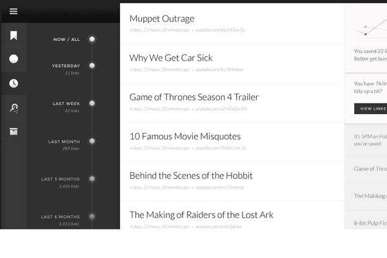The height and width of the screenshot is (258, 387).
Task: Click the white circle sidebar icon
Action: (13, 59)
